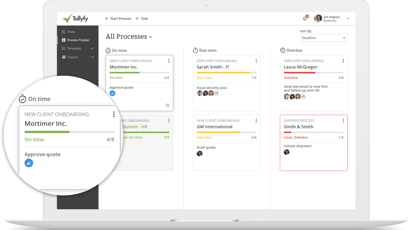Click the 'Issue security pass' task
The image size is (408, 230).
[x=212, y=88]
